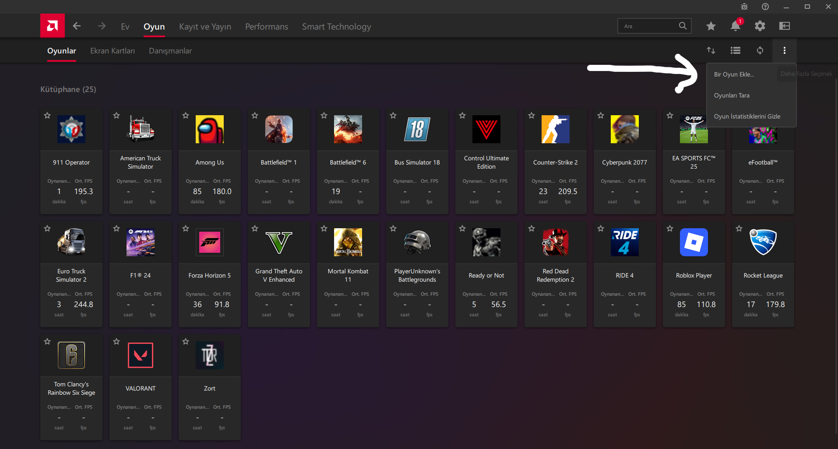Click the Oyunlar sub-tab

(62, 51)
